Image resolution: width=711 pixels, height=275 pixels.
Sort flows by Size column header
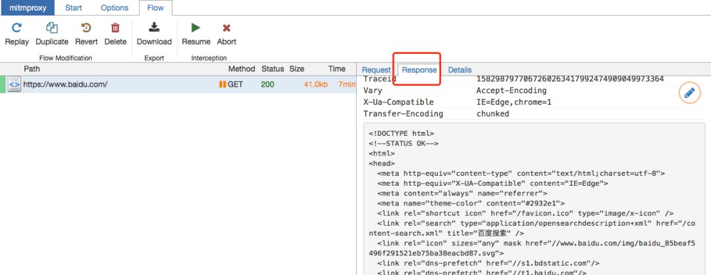pyautogui.click(x=297, y=69)
